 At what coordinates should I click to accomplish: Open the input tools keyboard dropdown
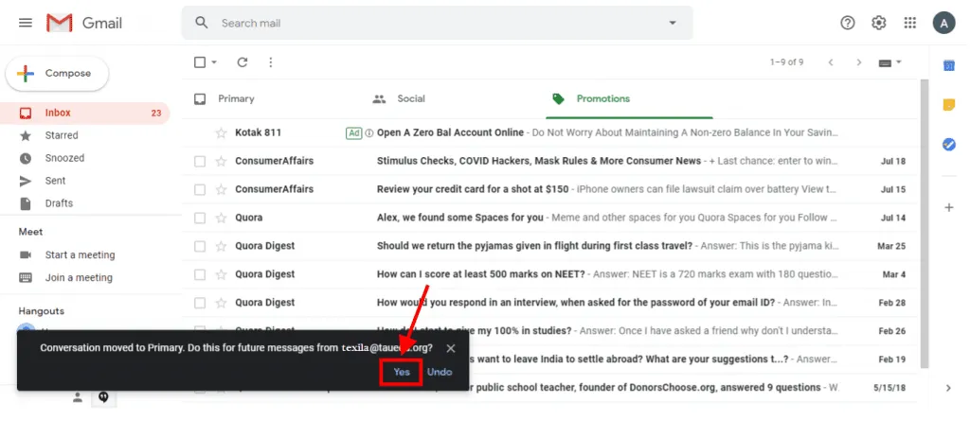pos(890,62)
